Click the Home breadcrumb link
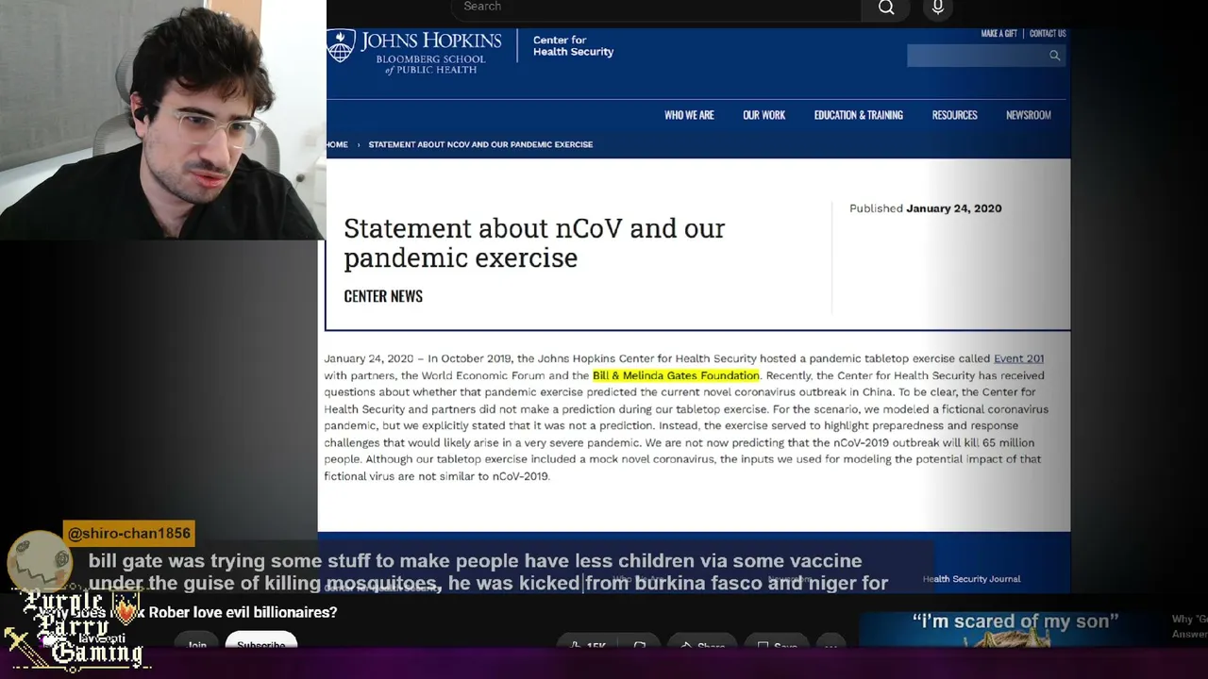 (337, 144)
